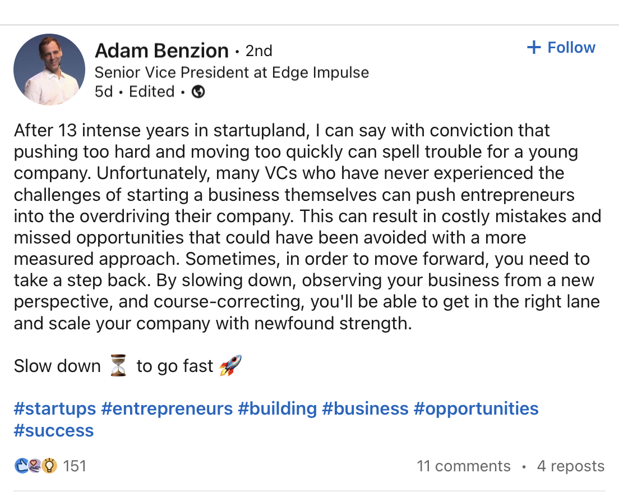Click the Adam Benzion name link

162,50
